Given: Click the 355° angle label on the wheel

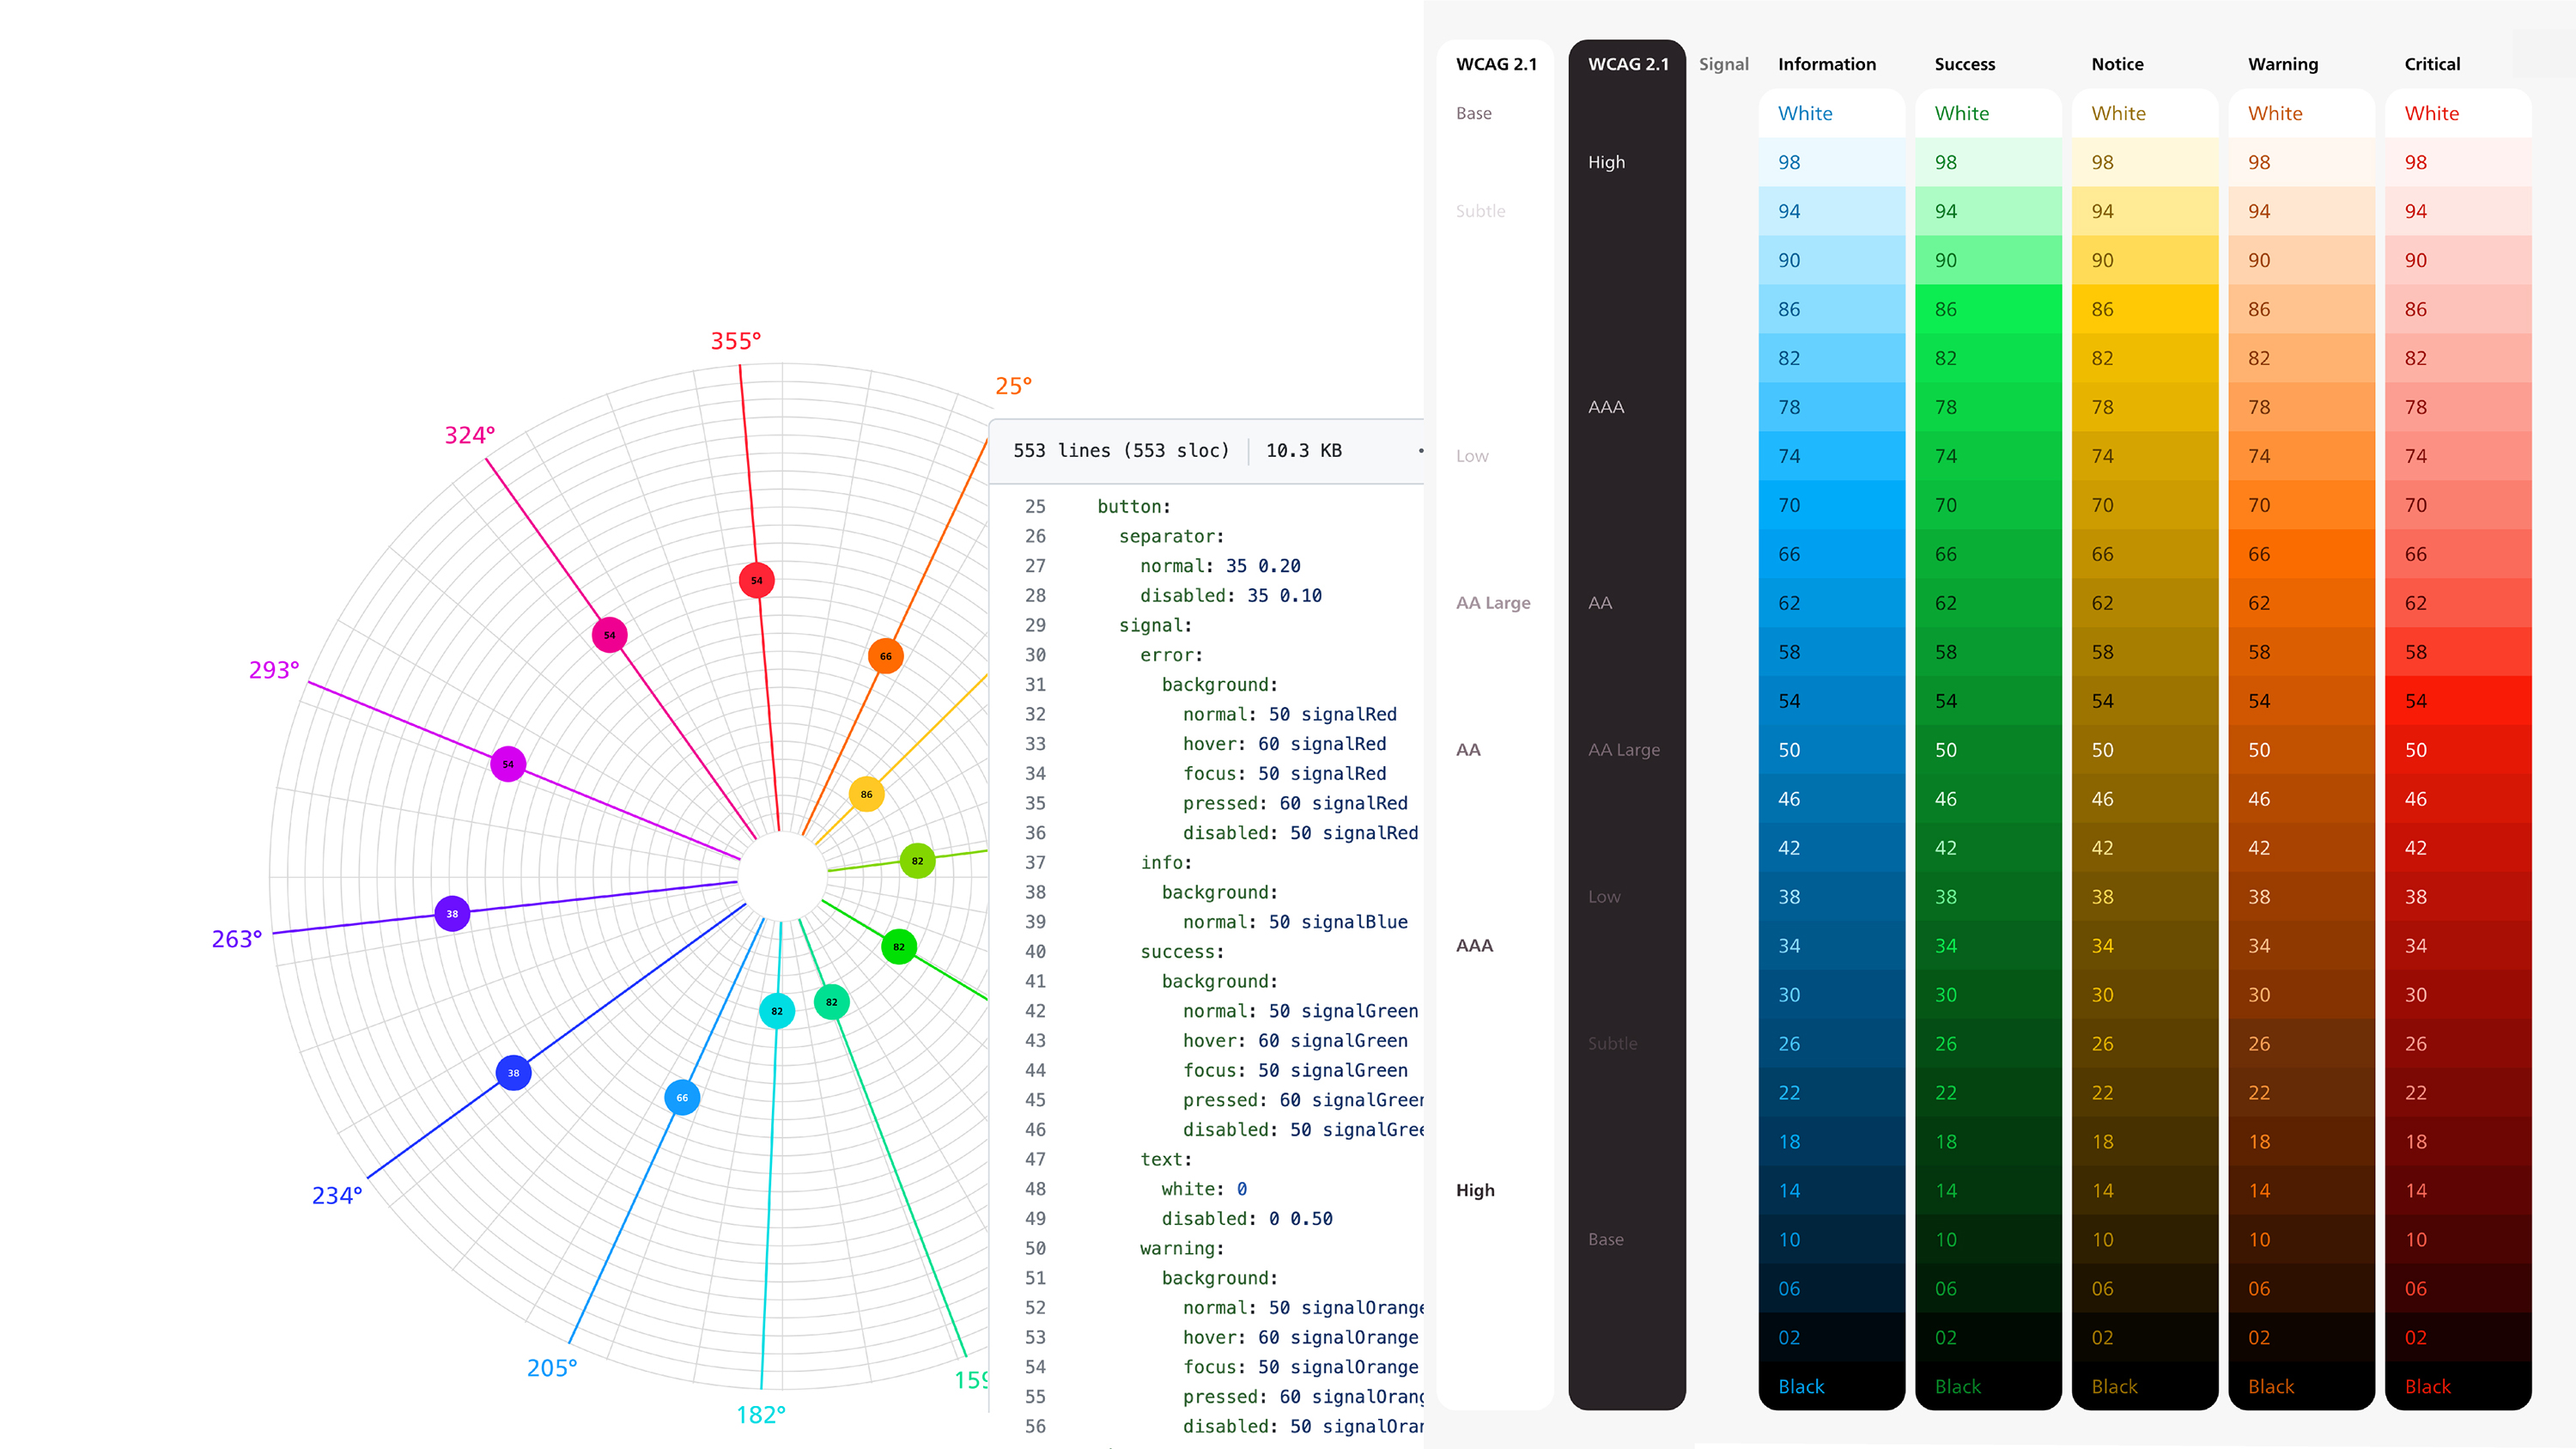Looking at the screenshot, I should coord(735,341).
